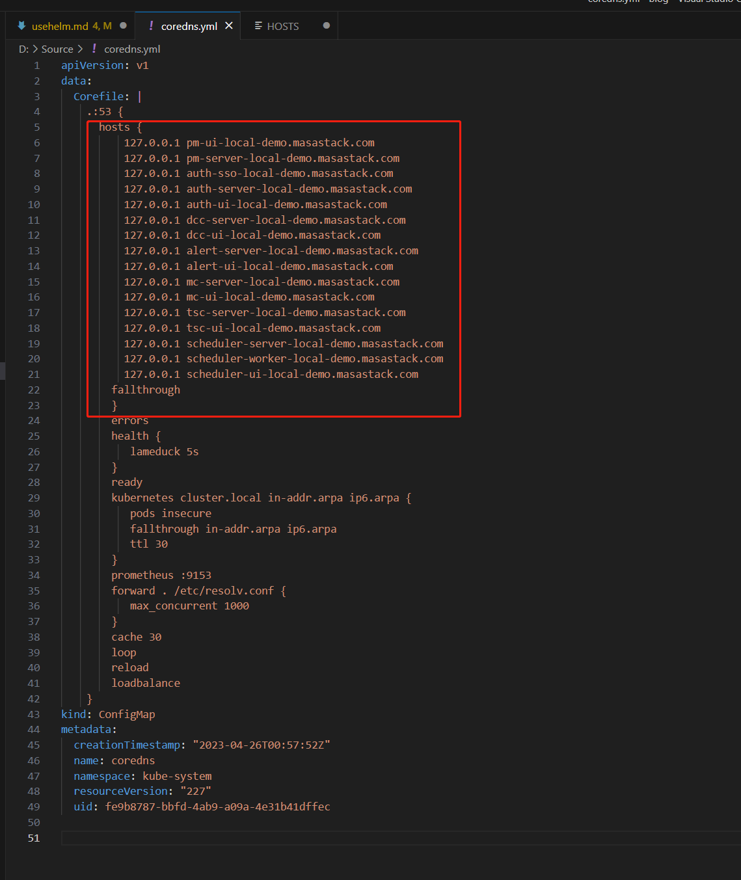Click the unsaved dot on usehelm.md tab

click(123, 26)
